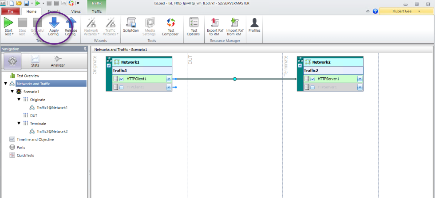Select Timeline and Objective in navigation
435x198 pixels.
pos(35,139)
